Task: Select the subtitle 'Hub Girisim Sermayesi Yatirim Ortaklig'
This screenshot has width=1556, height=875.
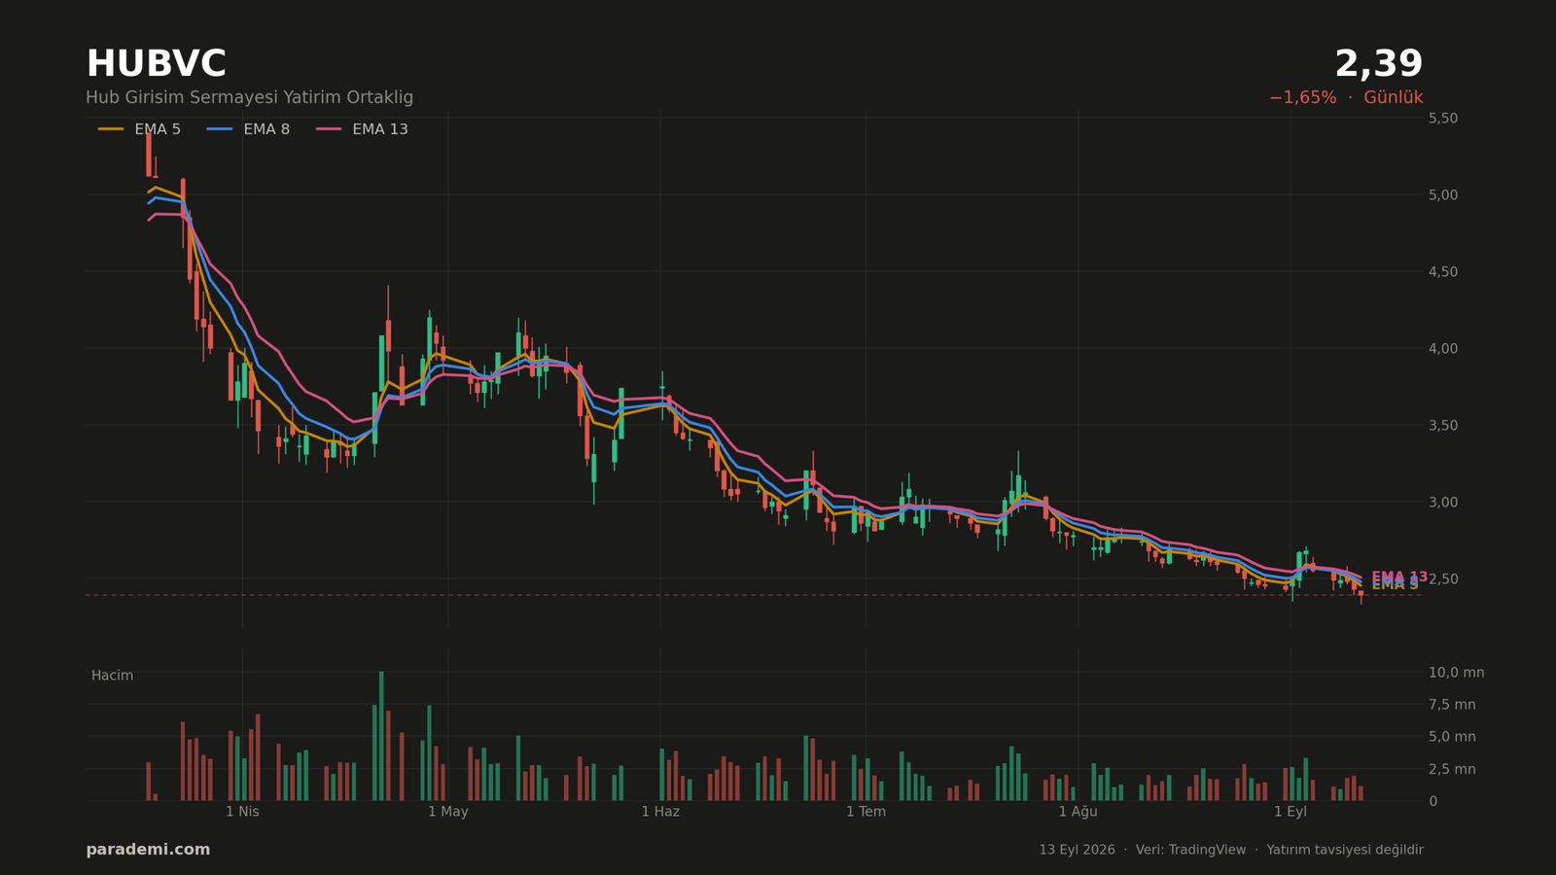Action: pos(249,97)
